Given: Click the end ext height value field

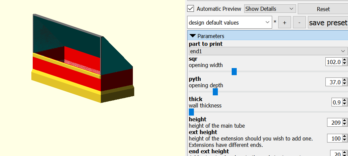Looking at the screenshot, I should click(x=336, y=154).
